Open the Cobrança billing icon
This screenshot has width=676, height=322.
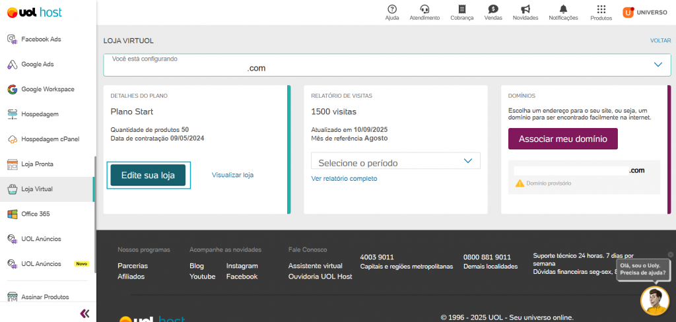(x=461, y=9)
